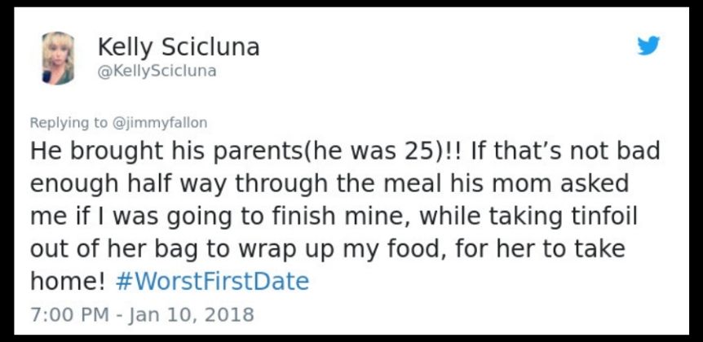Click the 7:00 PM time text
The height and width of the screenshot is (342, 703).
(x=69, y=314)
